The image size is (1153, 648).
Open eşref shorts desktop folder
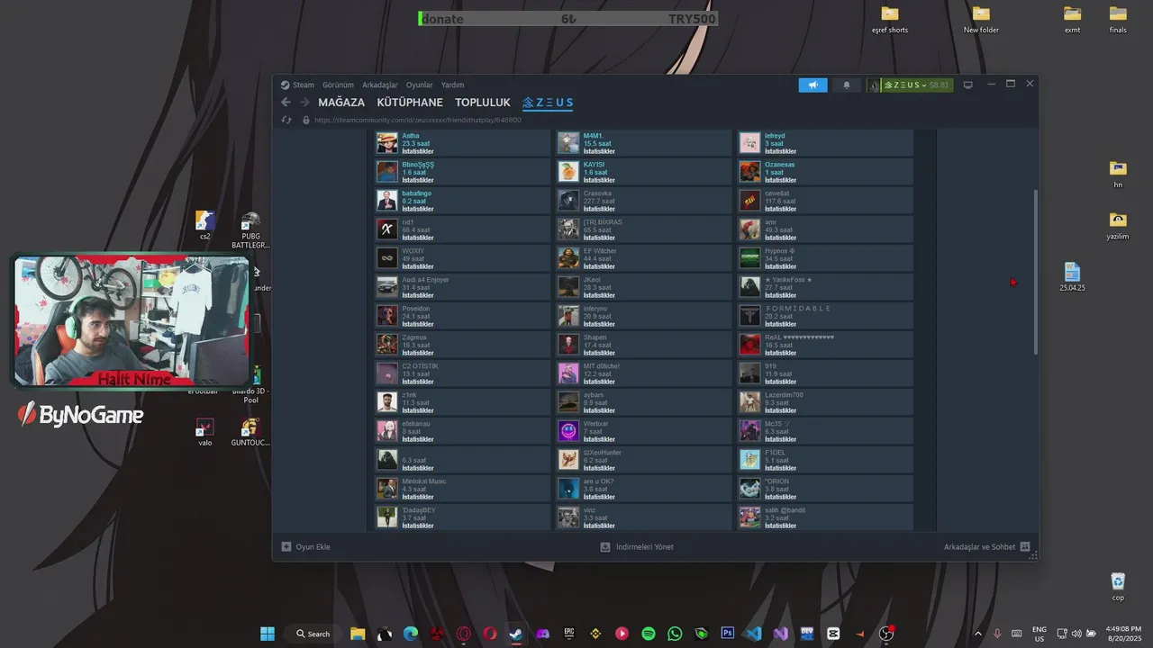[890, 19]
